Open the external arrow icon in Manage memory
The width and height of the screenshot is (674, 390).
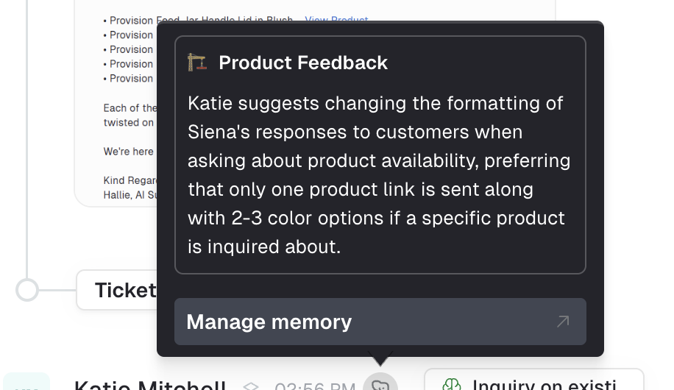563,322
